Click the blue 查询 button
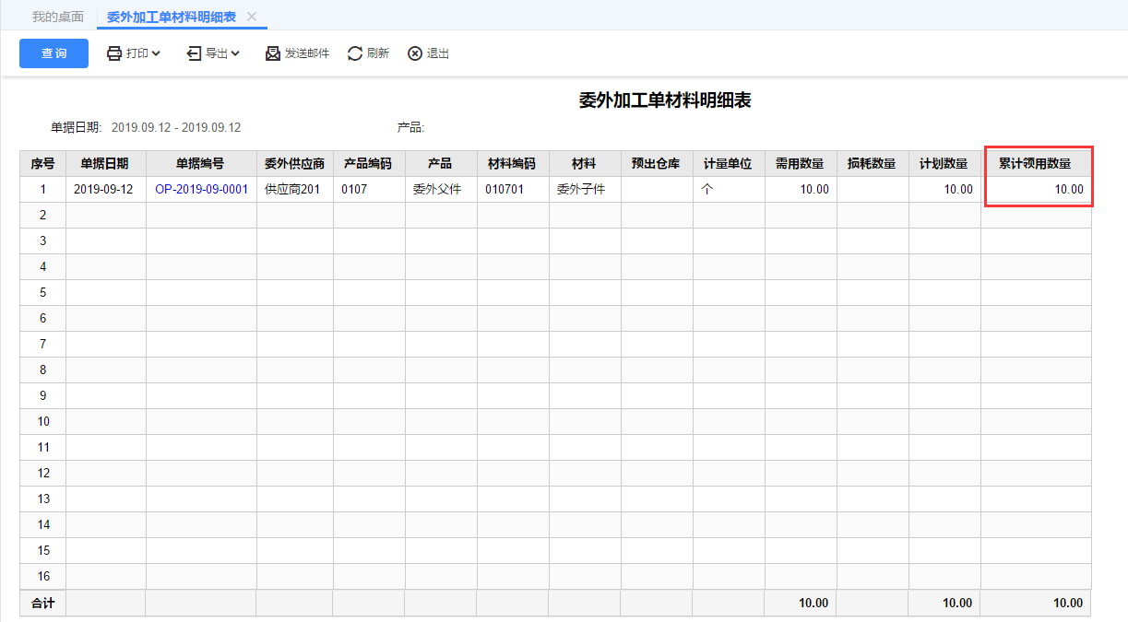 53,53
